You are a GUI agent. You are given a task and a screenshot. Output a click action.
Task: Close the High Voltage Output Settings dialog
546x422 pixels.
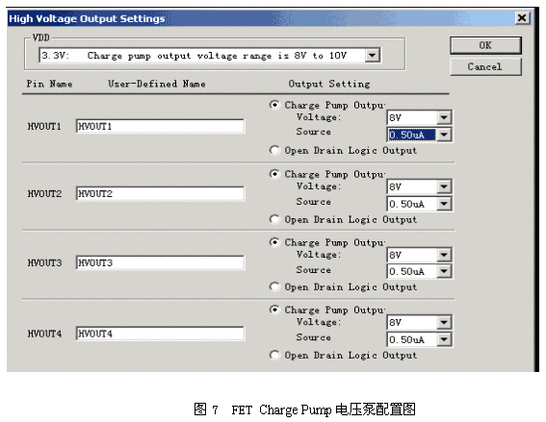click(522, 17)
